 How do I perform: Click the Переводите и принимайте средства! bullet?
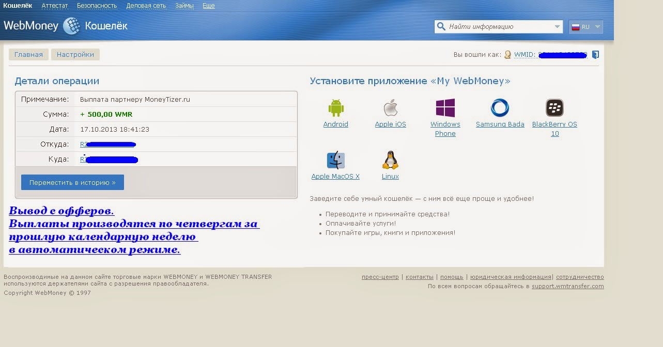click(388, 214)
